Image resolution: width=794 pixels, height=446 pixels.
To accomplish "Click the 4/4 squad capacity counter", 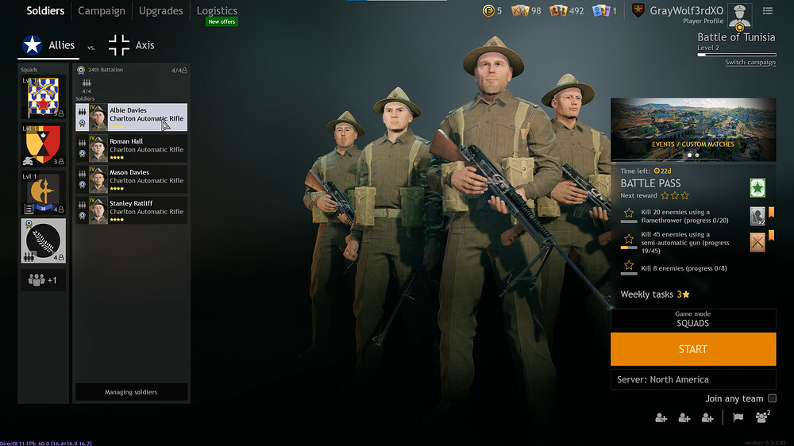I will (179, 71).
